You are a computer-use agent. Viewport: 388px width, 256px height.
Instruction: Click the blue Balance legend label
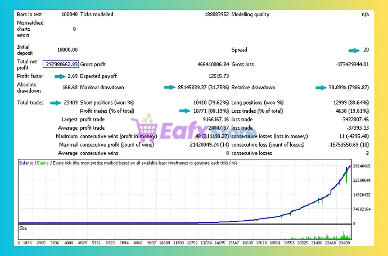click(26, 163)
